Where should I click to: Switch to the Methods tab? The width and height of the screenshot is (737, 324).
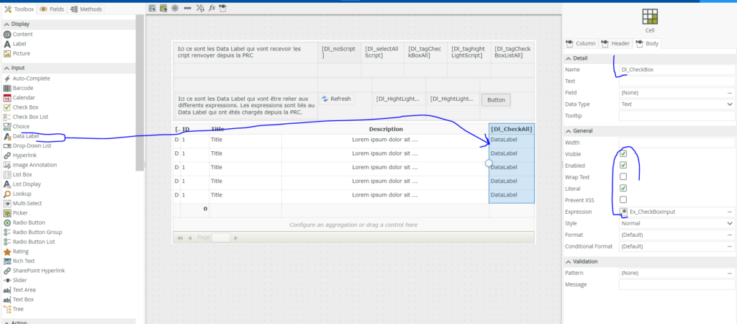(86, 9)
